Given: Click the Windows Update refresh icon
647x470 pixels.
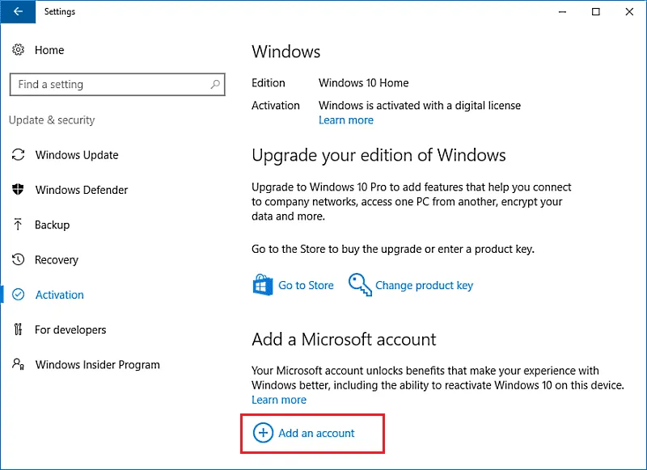Looking at the screenshot, I should pos(19,155).
